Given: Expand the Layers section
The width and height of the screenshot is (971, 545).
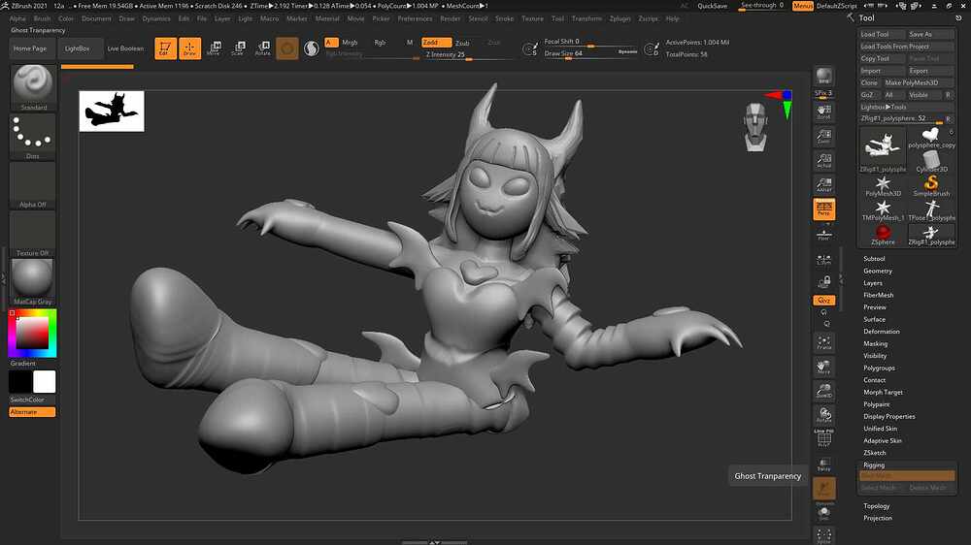Looking at the screenshot, I should tap(873, 283).
